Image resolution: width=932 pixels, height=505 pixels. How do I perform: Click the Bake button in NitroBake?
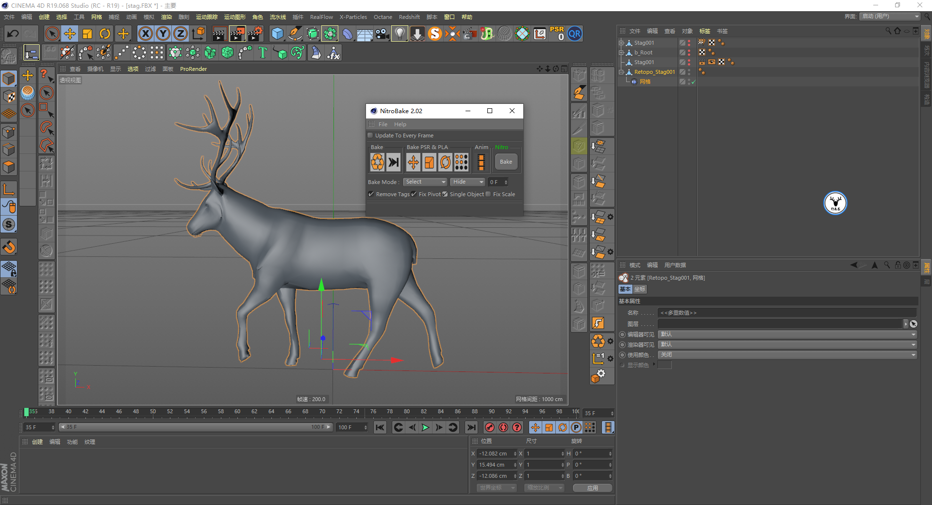pos(506,162)
